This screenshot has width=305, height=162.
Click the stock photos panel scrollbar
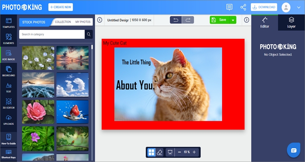(x=92, y=47)
